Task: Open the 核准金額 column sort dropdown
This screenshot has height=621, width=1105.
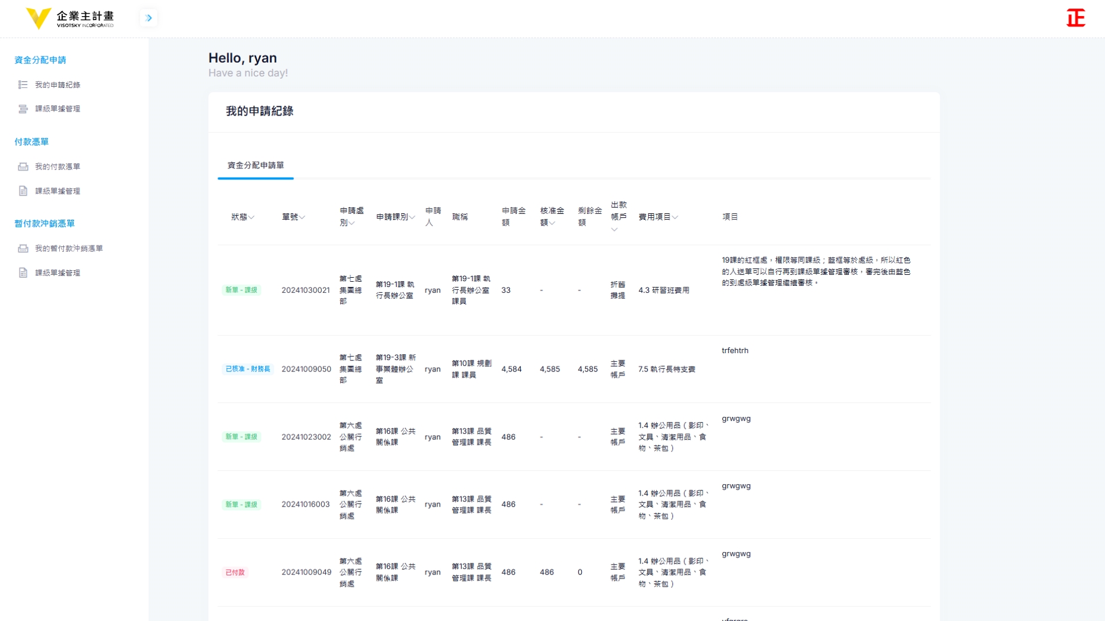Action: click(552, 223)
